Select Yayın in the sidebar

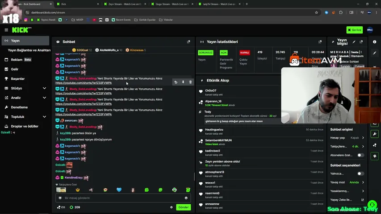pyautogui.click(x=25, y=41)
